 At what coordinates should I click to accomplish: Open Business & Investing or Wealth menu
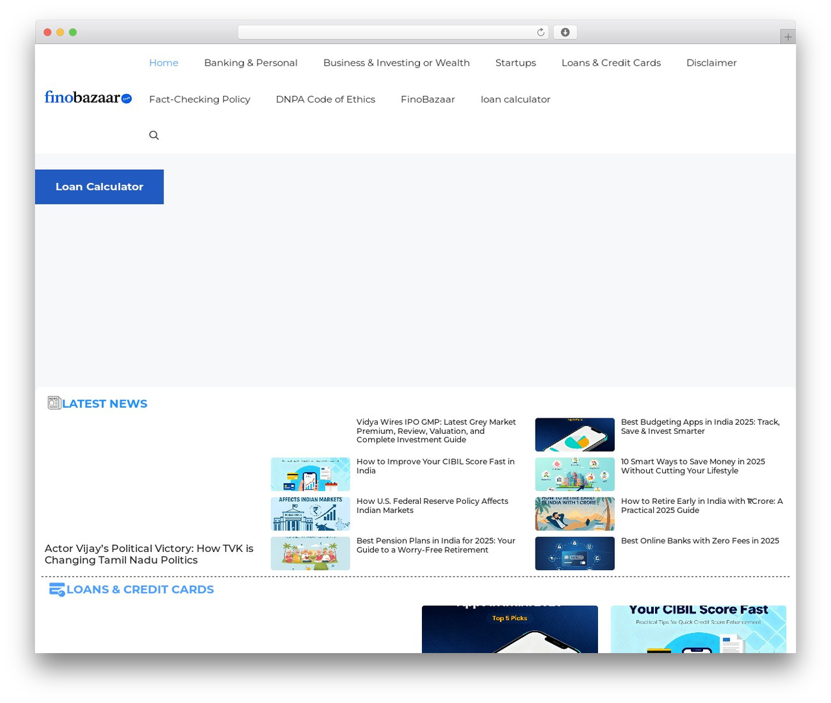[x=396, y=63]
